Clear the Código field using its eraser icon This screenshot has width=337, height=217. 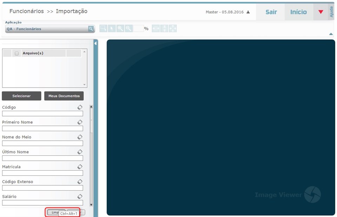(80, 107)
